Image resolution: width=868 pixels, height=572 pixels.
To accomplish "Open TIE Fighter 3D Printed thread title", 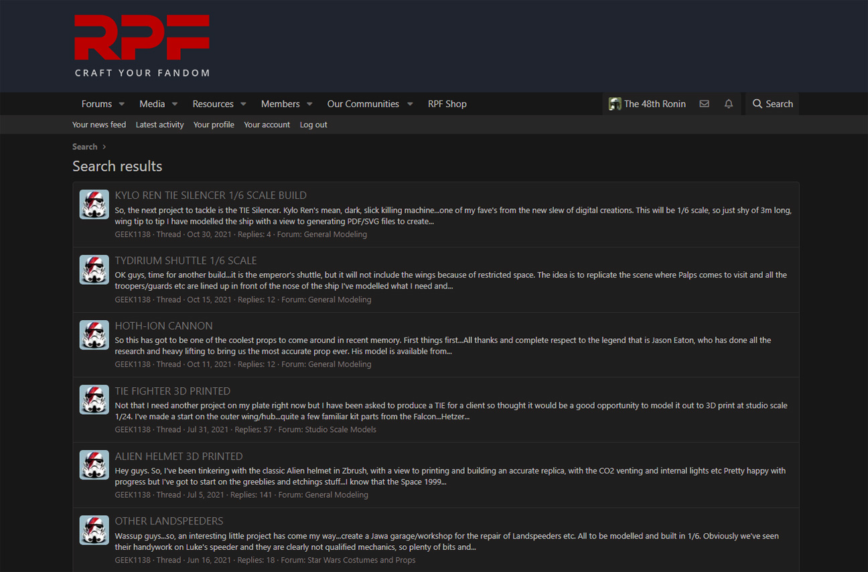I will [x=172, y=390].
